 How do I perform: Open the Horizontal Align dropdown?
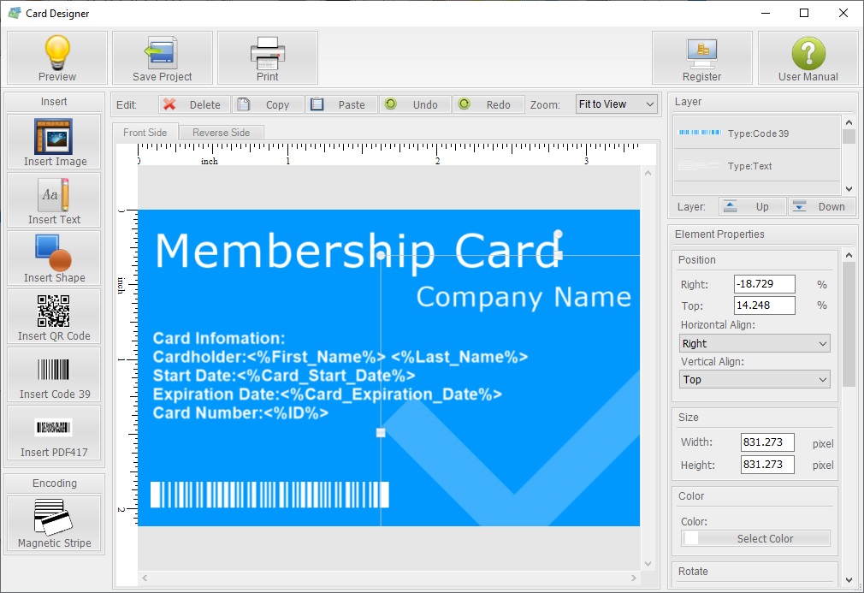click(754, 342)
